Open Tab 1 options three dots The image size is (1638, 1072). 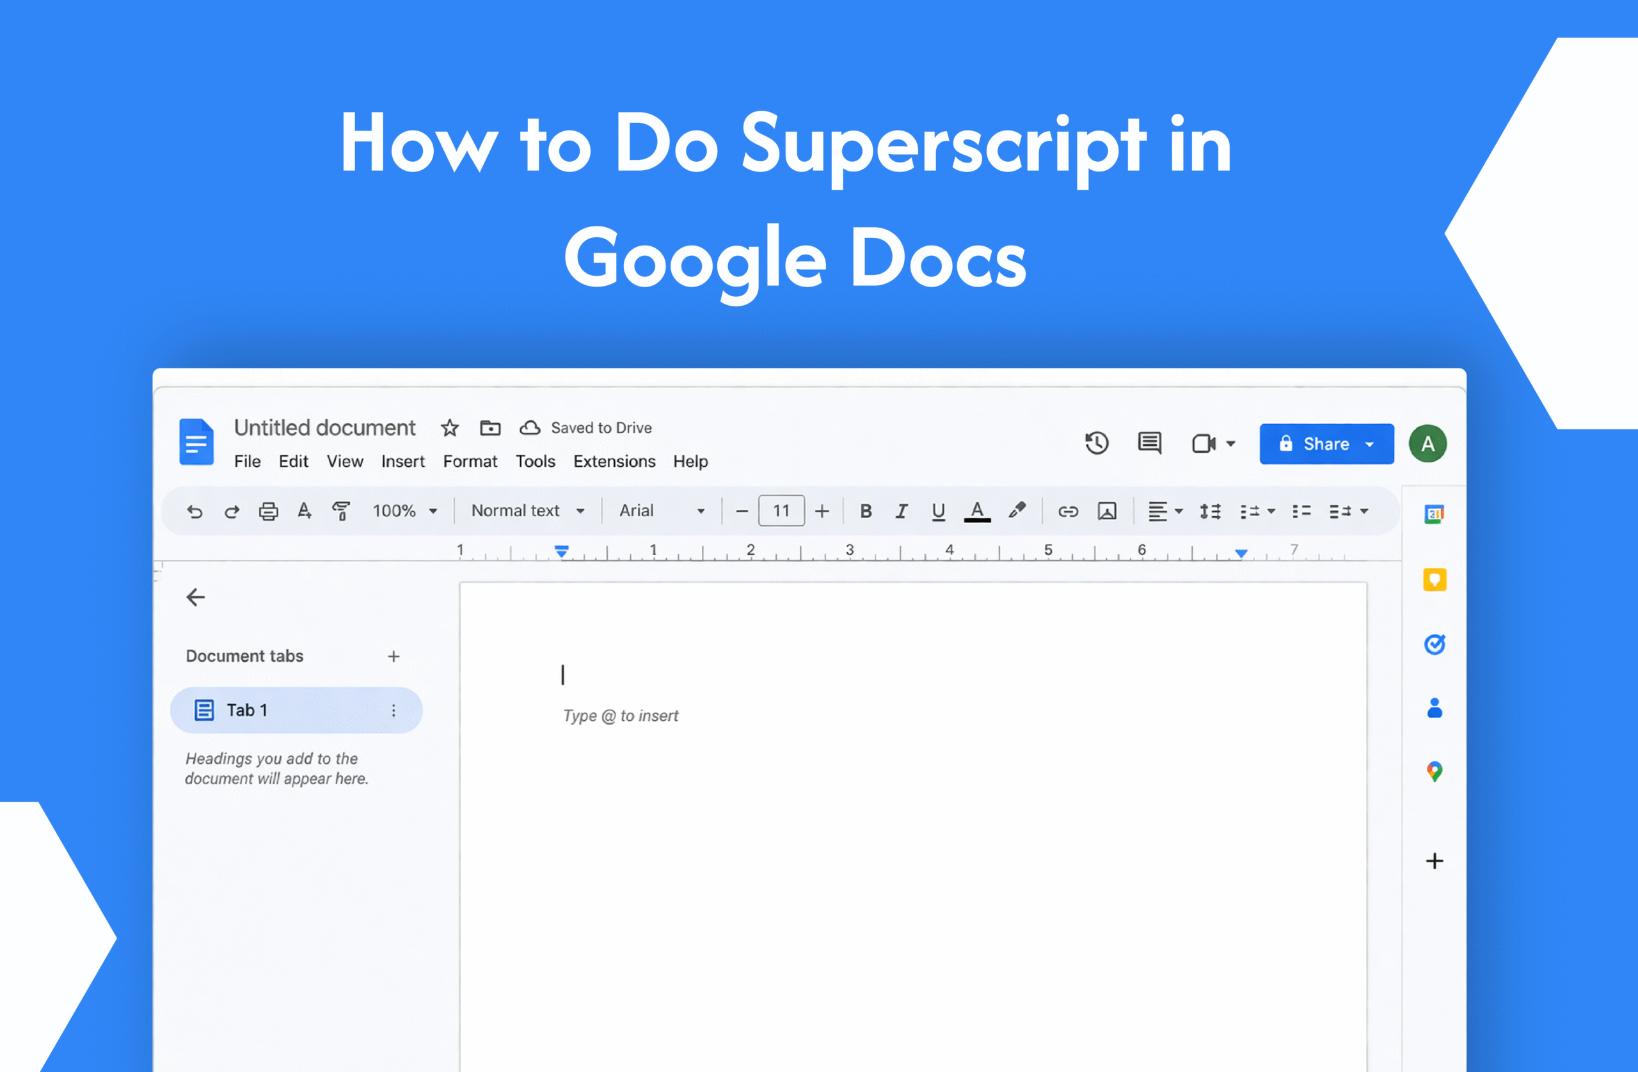coord(394,710)
